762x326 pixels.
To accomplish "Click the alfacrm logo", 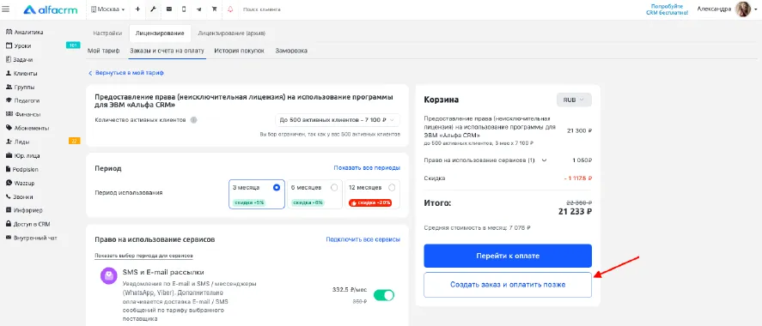I will coord(51,9).
